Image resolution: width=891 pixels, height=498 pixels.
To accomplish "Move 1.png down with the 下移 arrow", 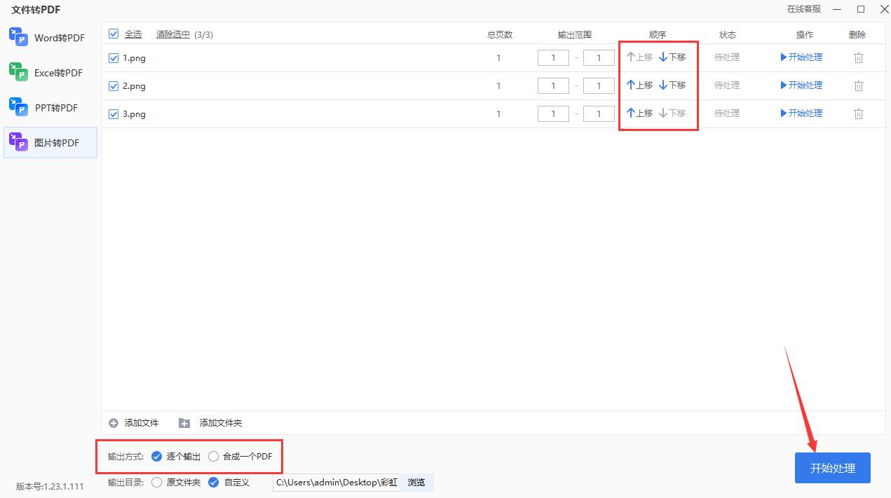I will click(x=671, y=57).
